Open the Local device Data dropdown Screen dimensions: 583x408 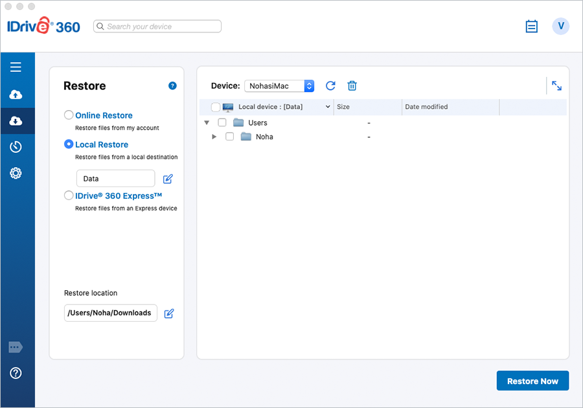328,107
